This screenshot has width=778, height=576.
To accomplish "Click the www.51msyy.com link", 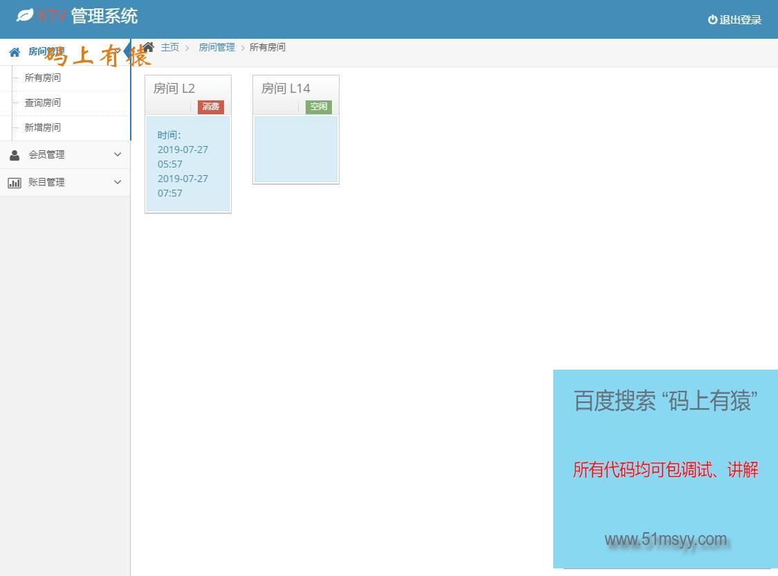I will (665, 539).
